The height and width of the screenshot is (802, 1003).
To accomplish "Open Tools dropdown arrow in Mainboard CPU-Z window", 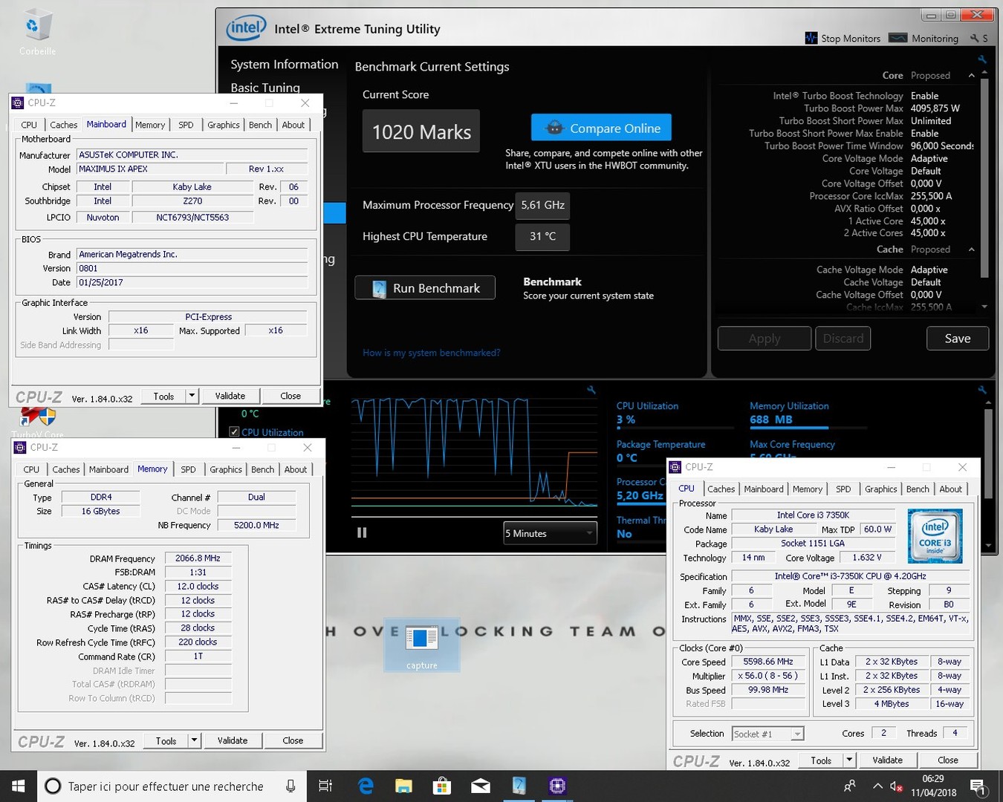I will [x=192, y=396].
